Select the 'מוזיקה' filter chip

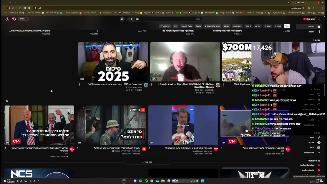click(258, 26)
